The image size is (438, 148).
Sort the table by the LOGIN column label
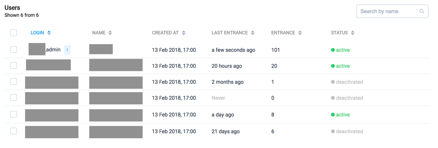pyautogui.click(x=37, y=33)
